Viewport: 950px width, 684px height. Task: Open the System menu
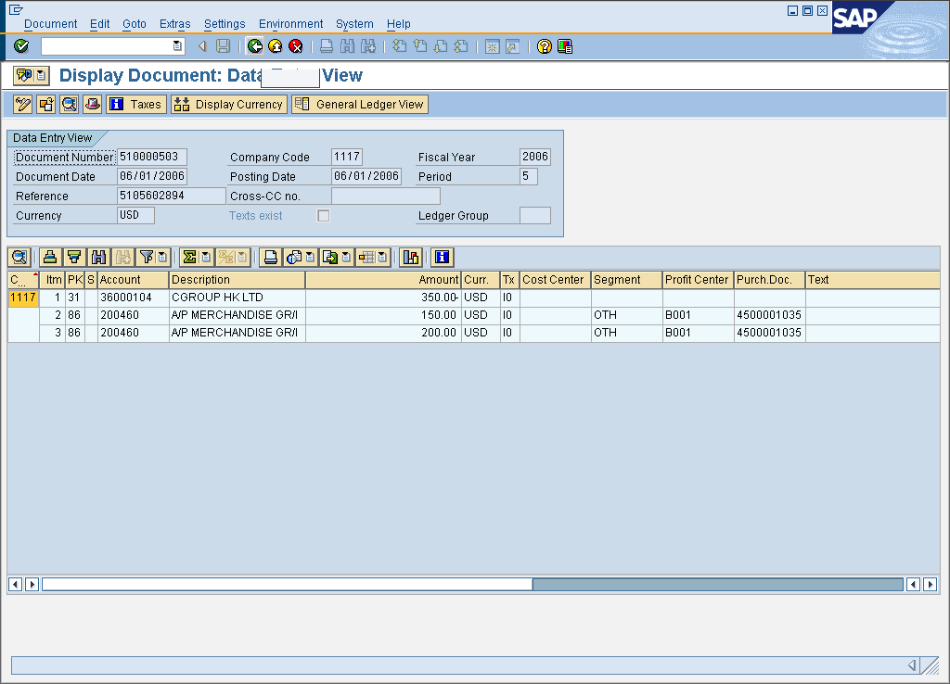354,23
